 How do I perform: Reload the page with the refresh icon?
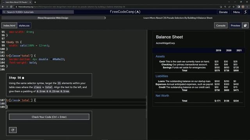(11, 7)
